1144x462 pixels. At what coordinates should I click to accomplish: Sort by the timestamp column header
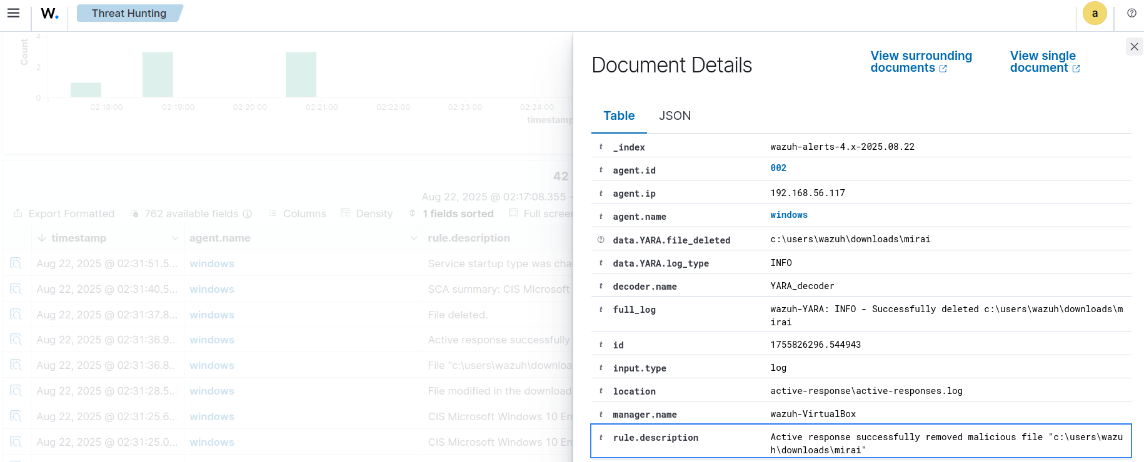(79, 238)
